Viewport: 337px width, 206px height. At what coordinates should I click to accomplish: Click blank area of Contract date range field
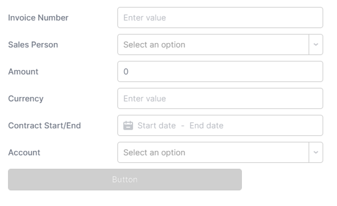273,125
